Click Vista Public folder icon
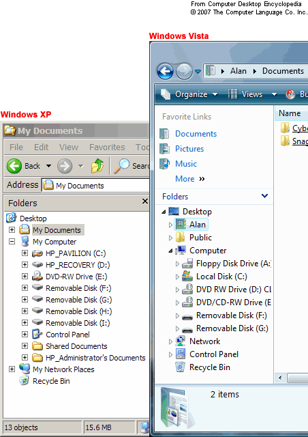 point(181,238)
